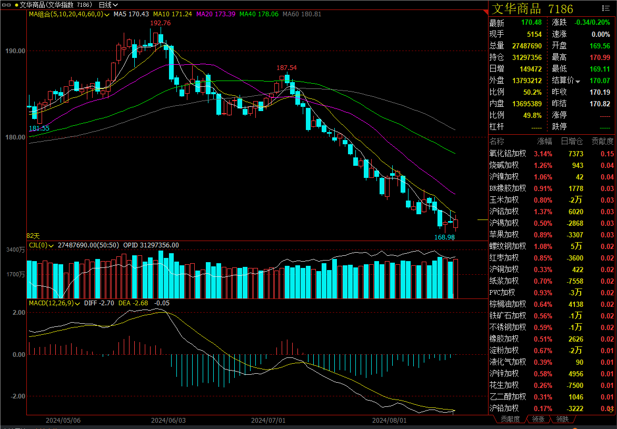Expand the MACD(12,26,9) indicator dropdown
The height and width of the screenshot is (429, 617).
[x=77, y=303]
